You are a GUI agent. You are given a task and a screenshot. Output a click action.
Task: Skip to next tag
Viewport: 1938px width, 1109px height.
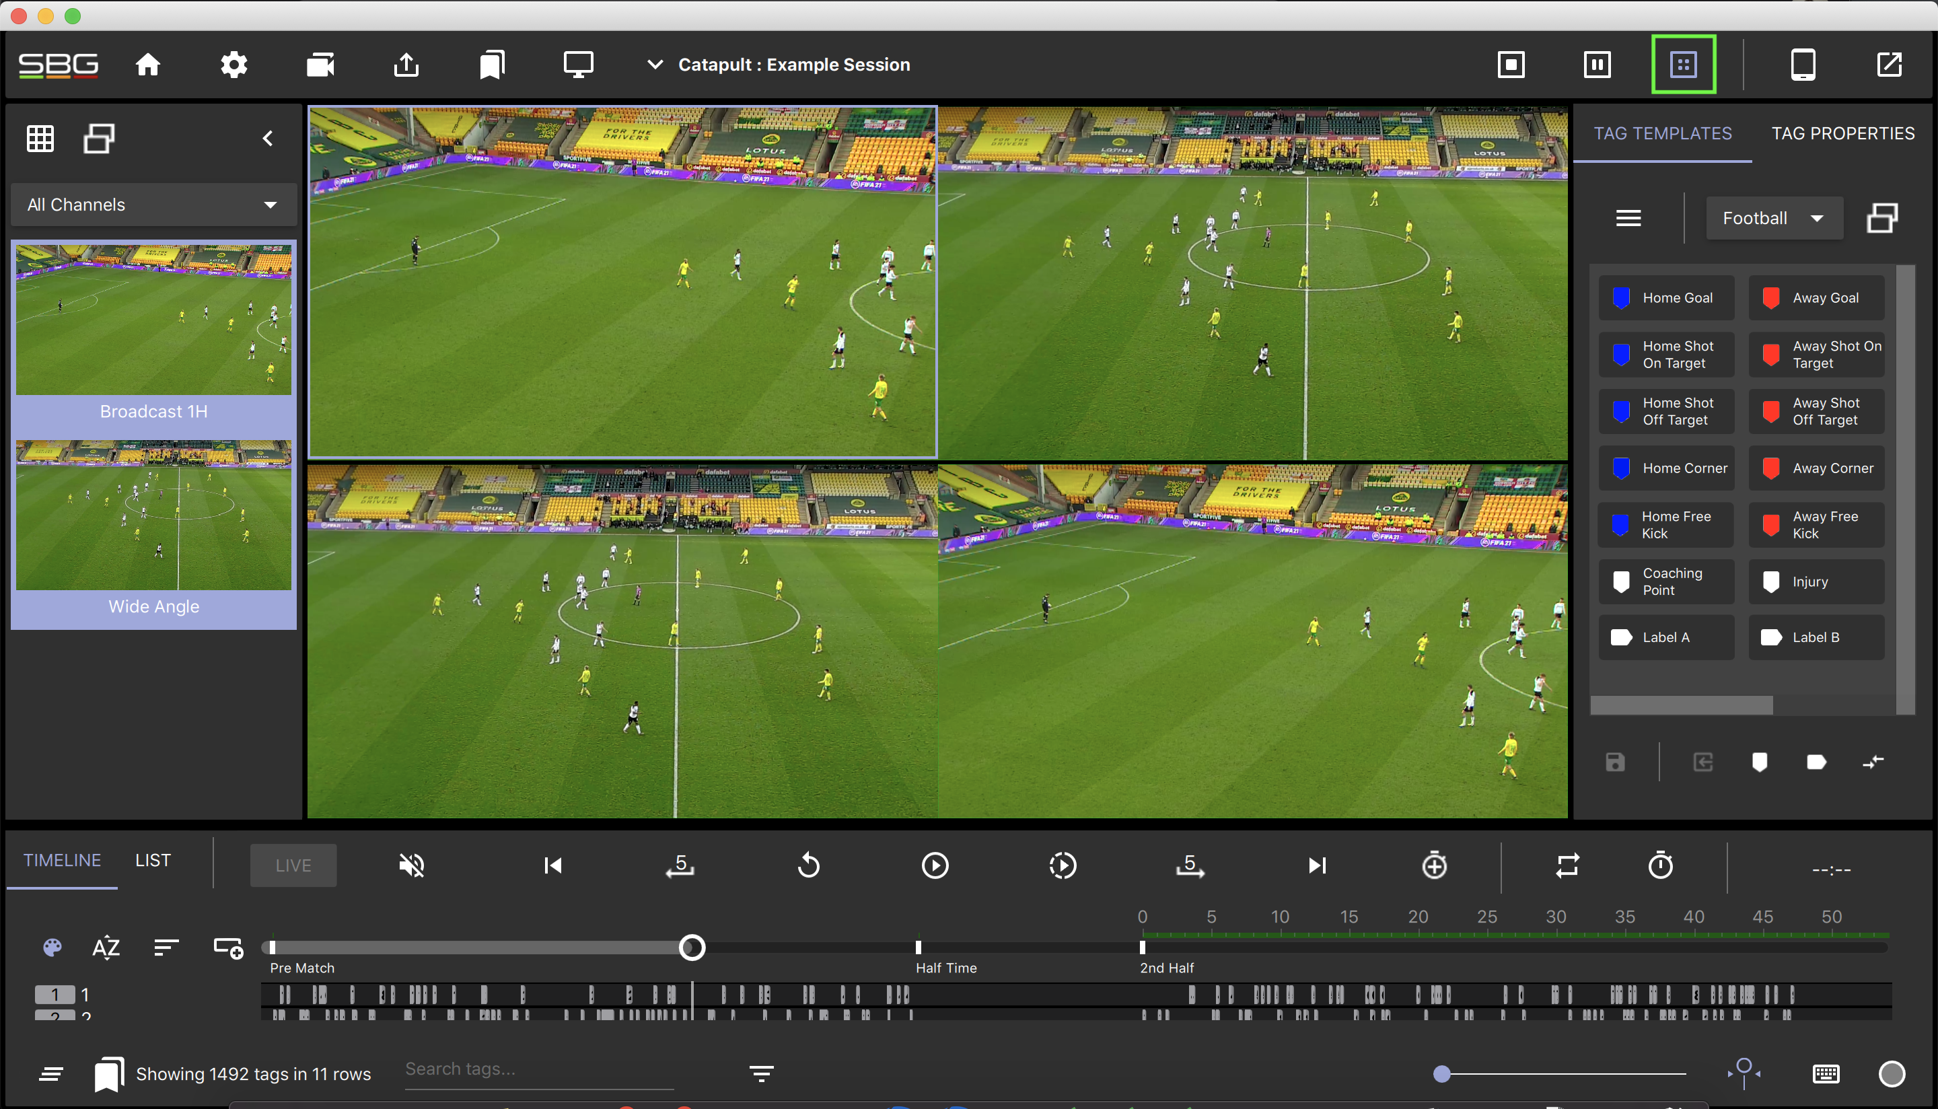click(x=1318, y=865)
